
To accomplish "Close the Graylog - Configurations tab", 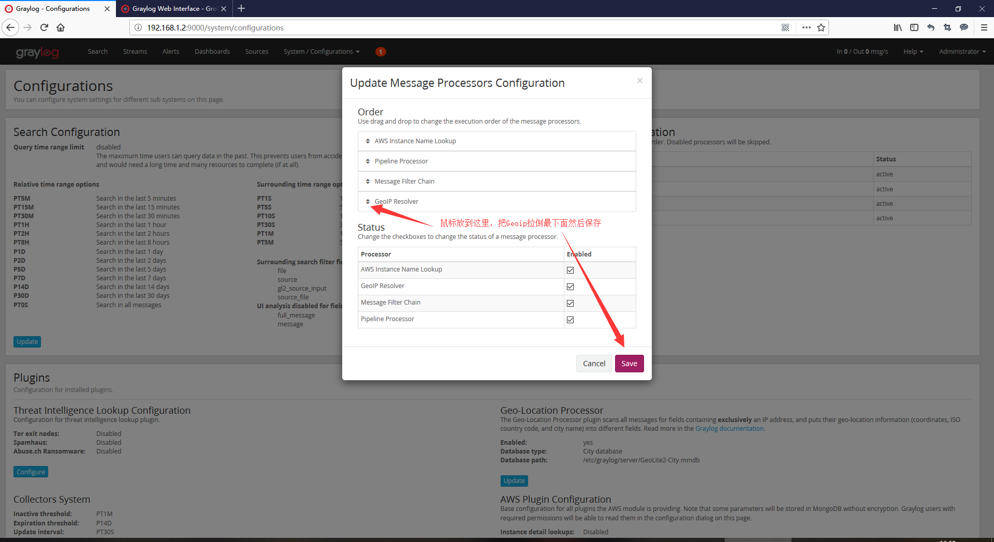I will 107,9.
